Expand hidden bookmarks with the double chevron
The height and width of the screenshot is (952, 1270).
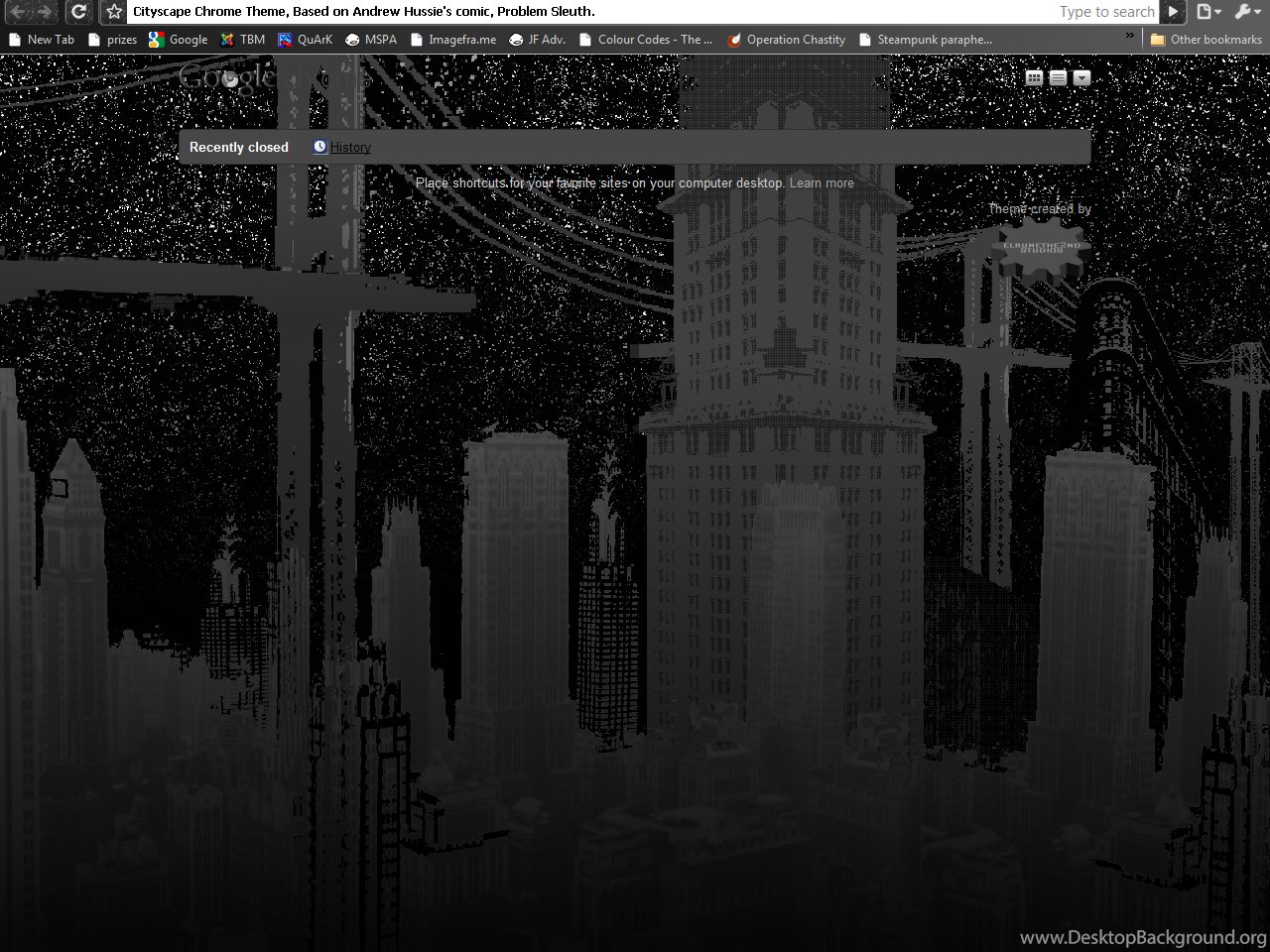(x=1129, y=37)
